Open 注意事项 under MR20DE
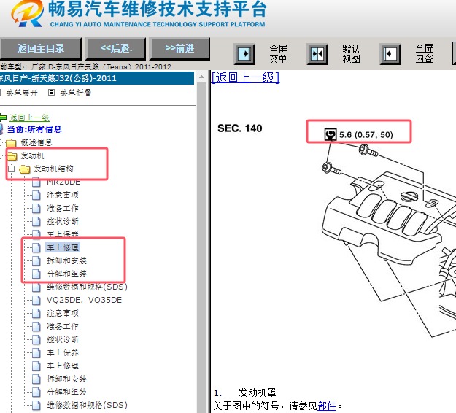Screen dimensions: 456x413 63,195
